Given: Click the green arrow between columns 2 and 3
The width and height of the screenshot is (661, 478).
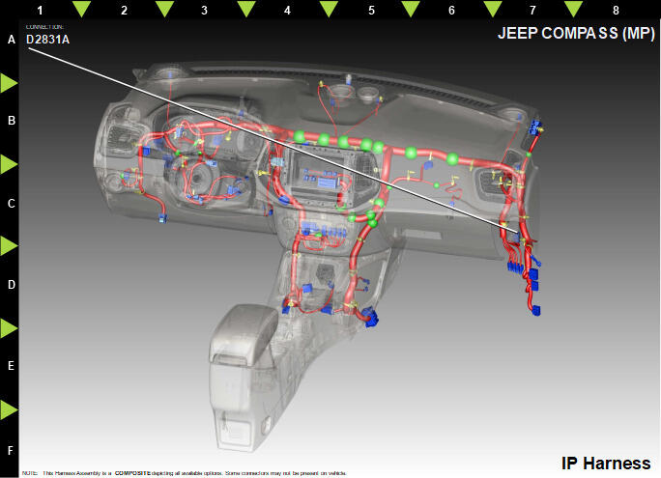Looking at the screenshot, I should (164, 10).
